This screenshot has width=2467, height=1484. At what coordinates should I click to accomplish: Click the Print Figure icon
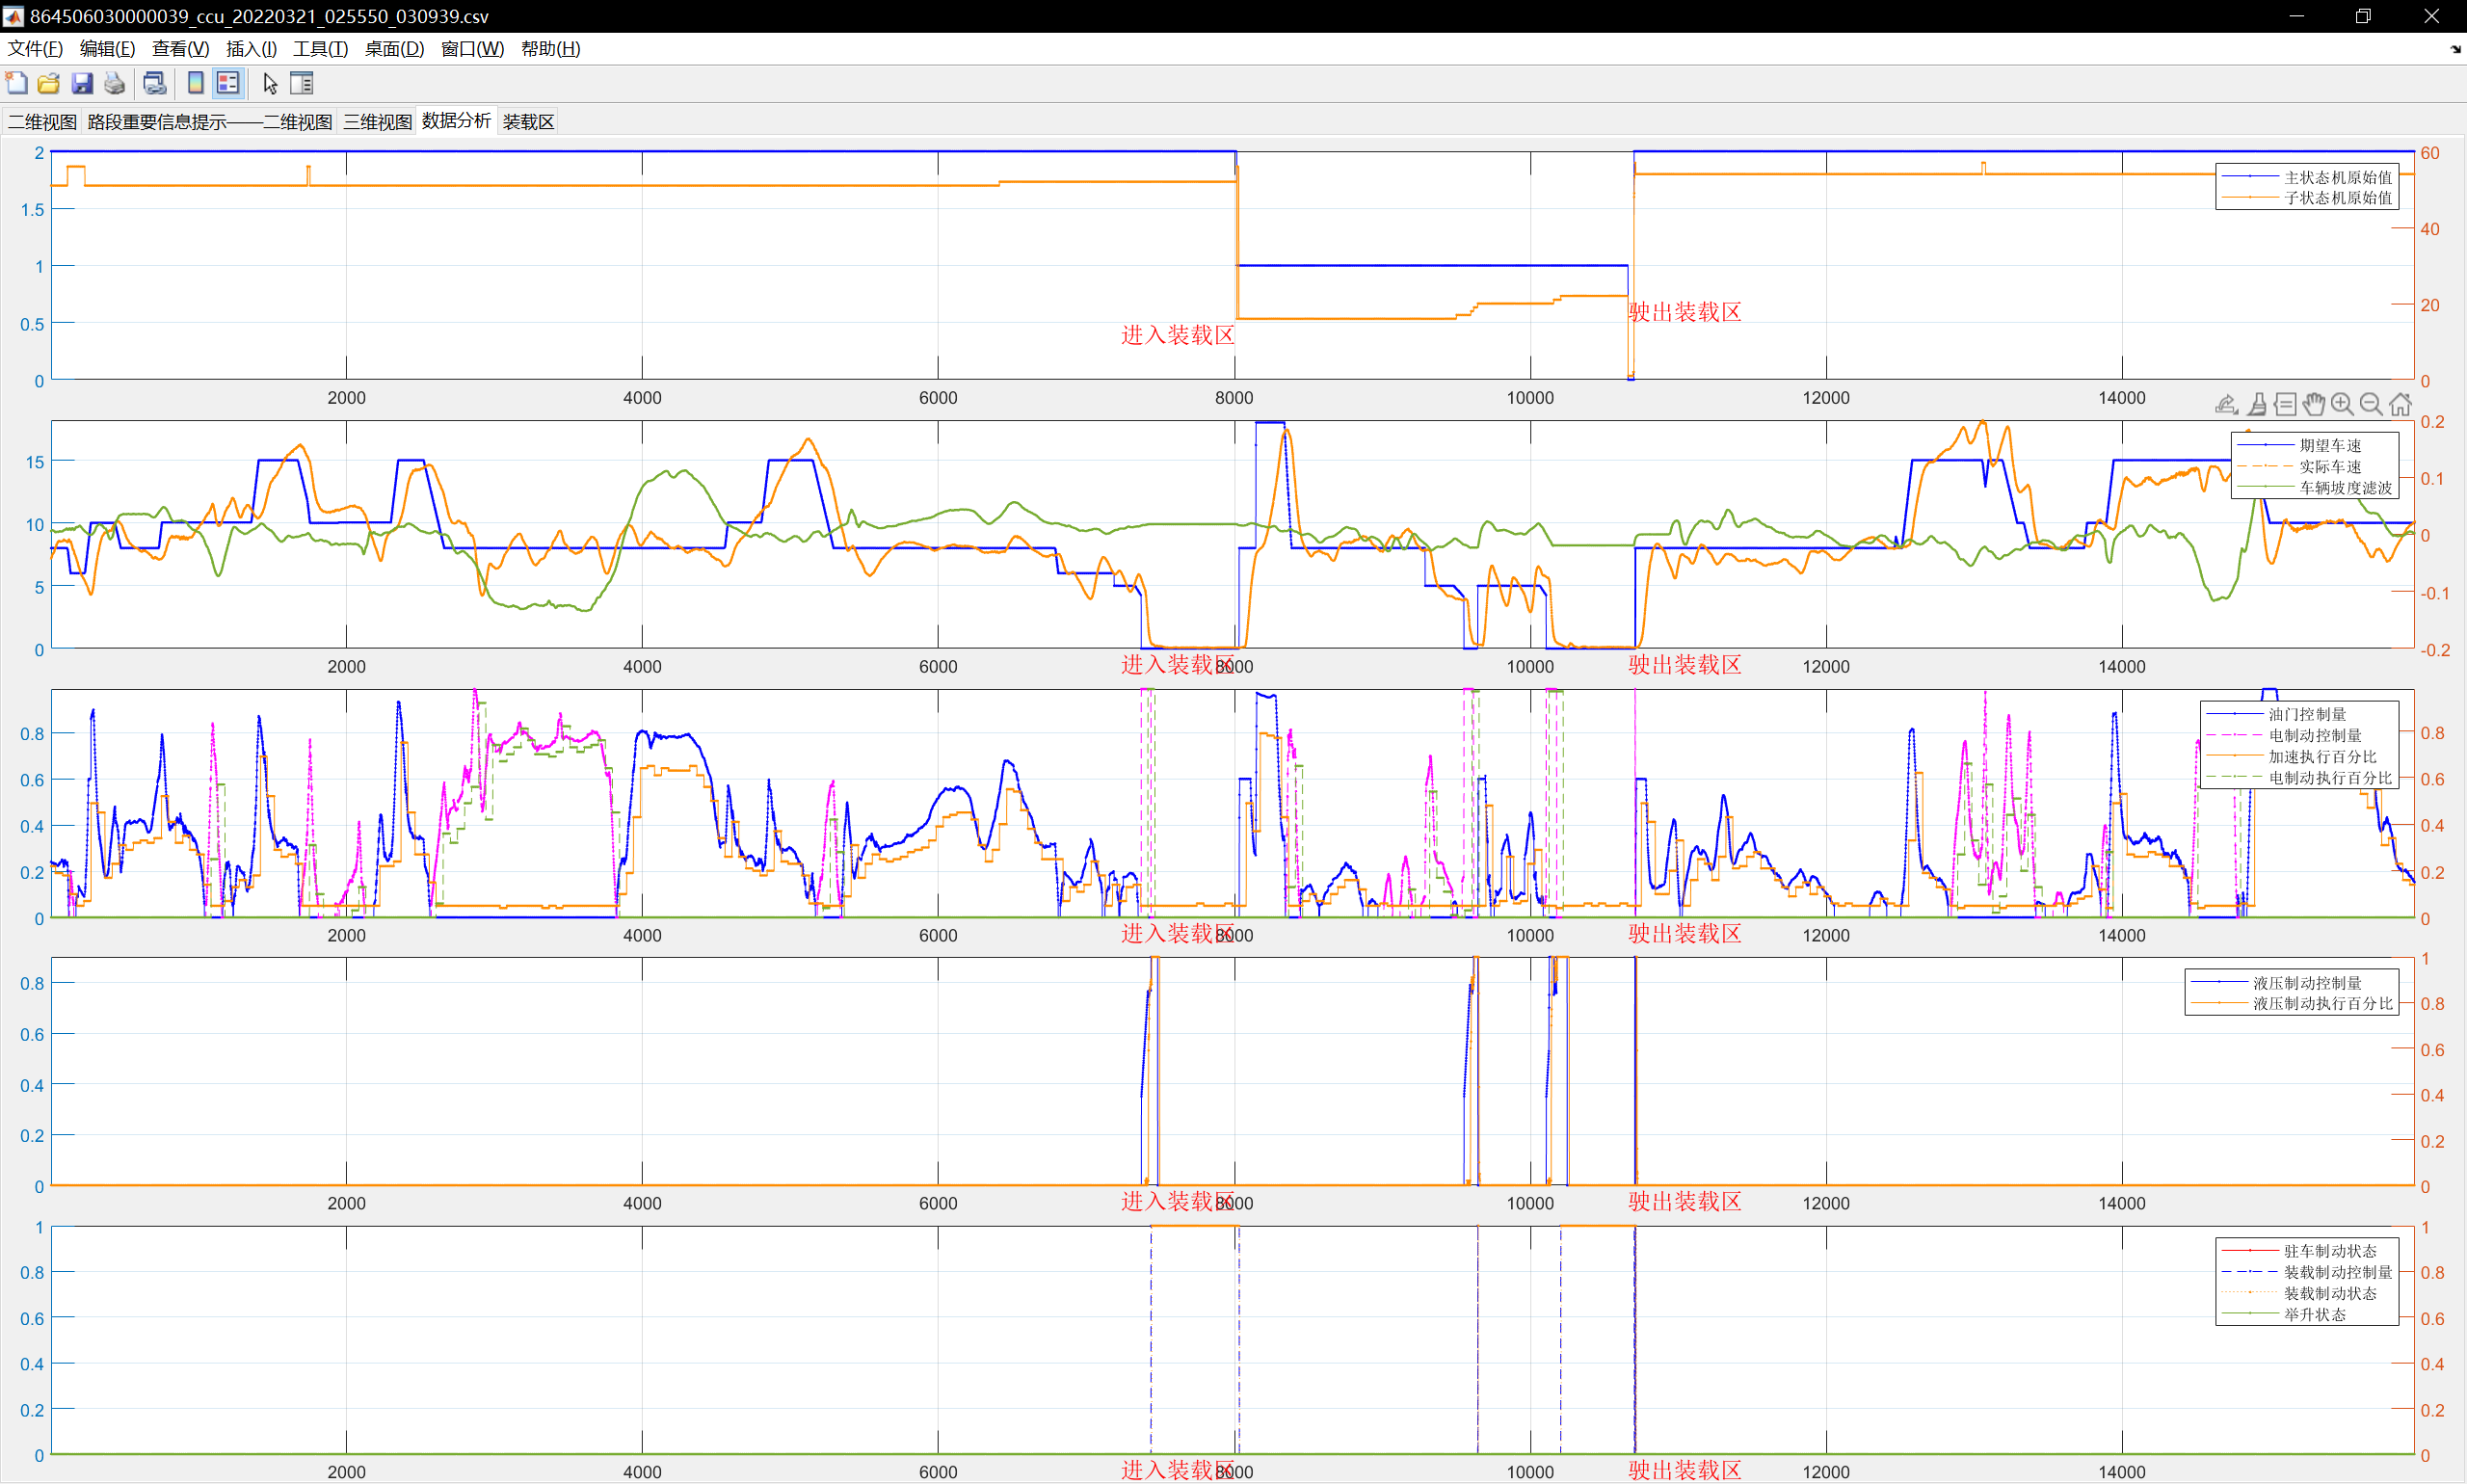pos(115,83)
